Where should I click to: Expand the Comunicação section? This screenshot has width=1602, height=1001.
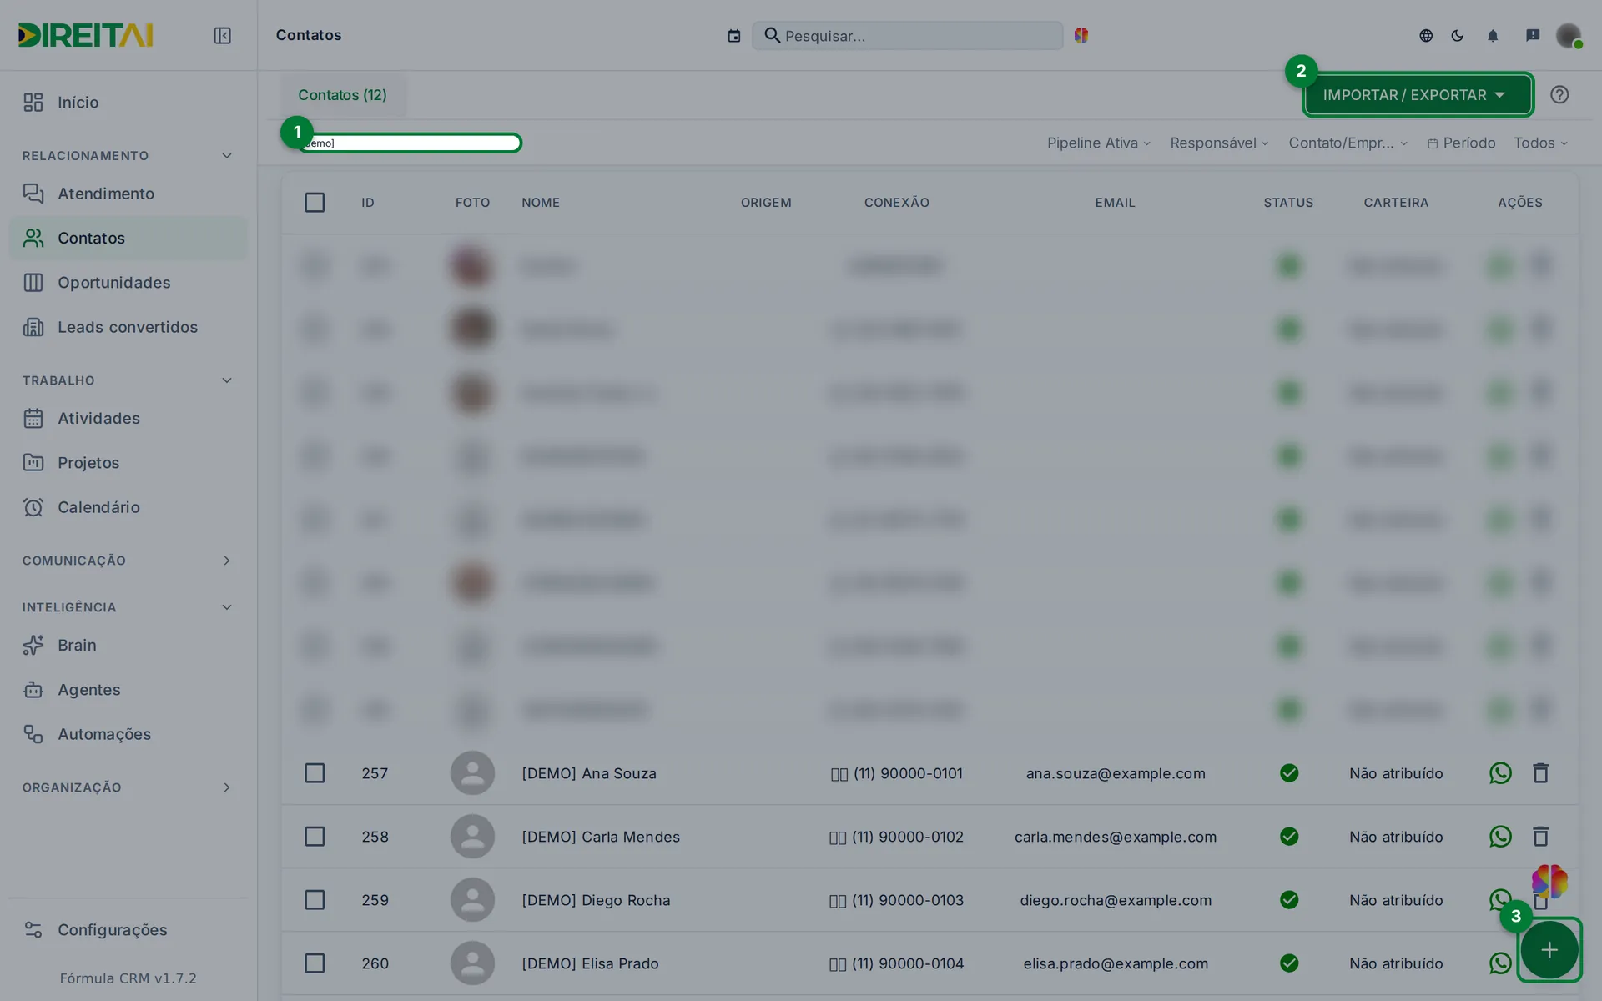click(127, 561)
